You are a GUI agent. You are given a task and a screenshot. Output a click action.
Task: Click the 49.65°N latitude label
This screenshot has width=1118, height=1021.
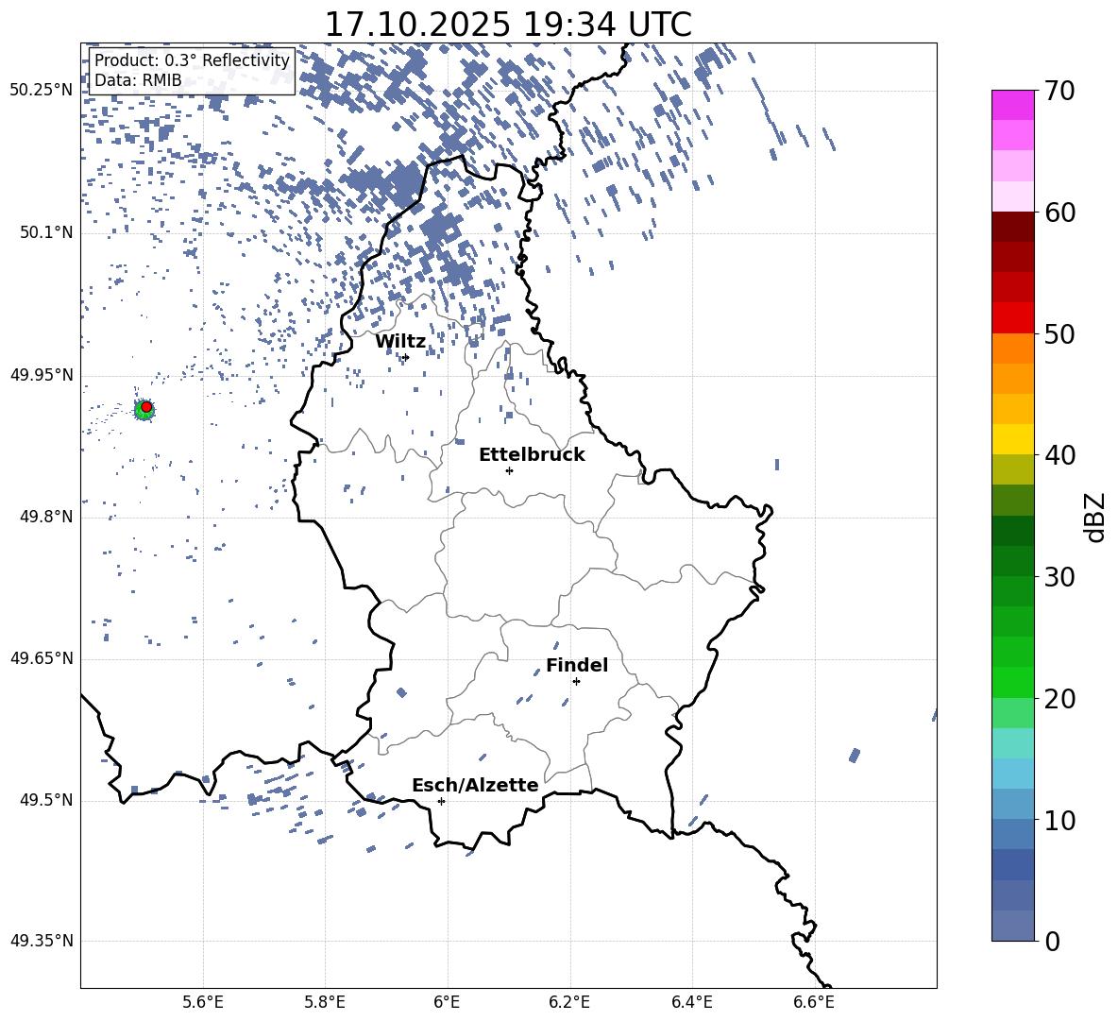pos(42,658)
